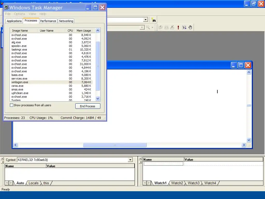
Task: Select the taskmgr.exe process row
Action: coord(51,49)
